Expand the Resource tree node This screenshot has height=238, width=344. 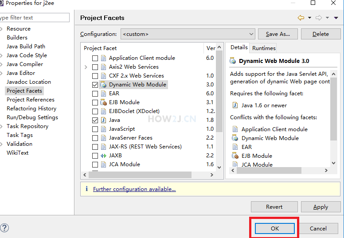tap(1, 29)
